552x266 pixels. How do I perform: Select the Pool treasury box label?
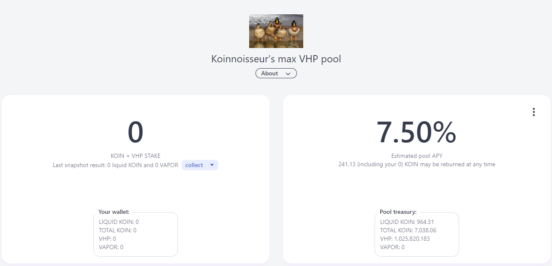398,212
